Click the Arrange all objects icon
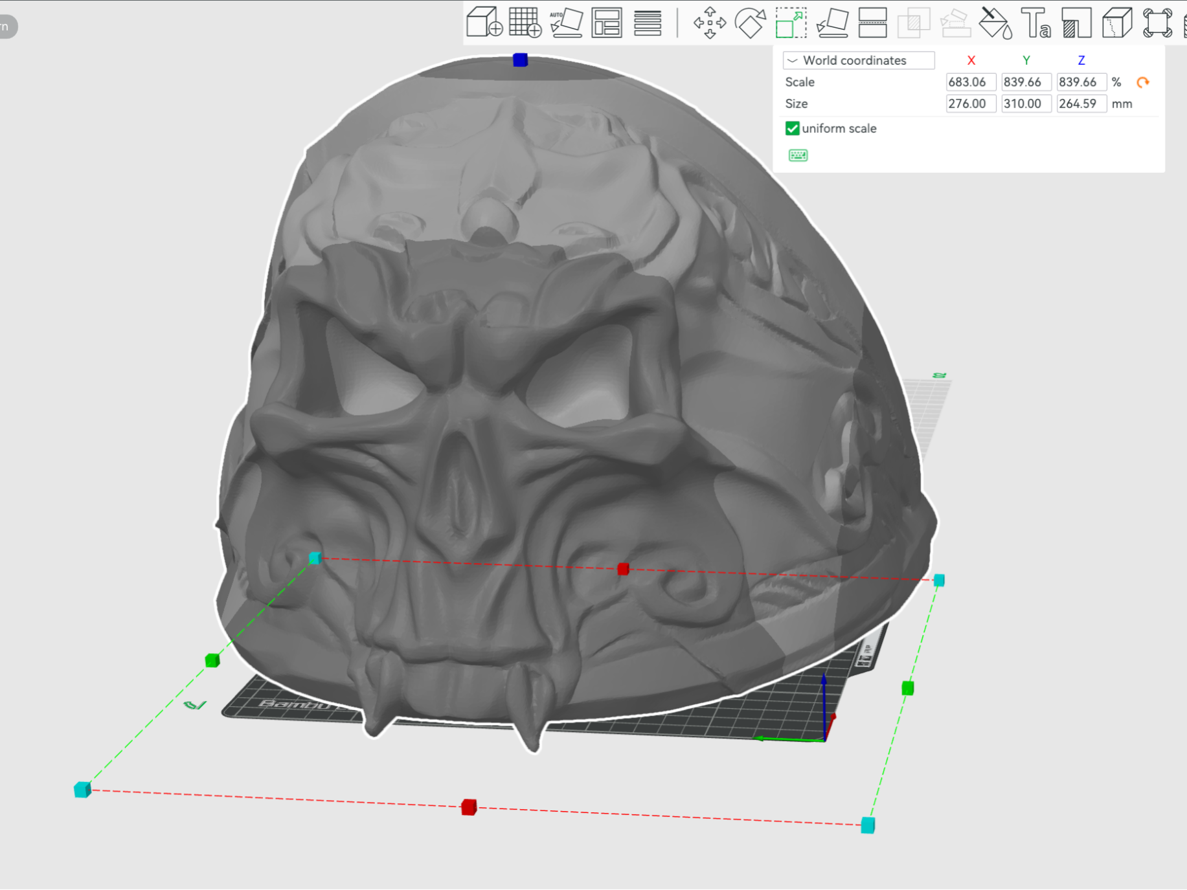1187x890 pixels. pyautogui.click(x=607, y=23)
